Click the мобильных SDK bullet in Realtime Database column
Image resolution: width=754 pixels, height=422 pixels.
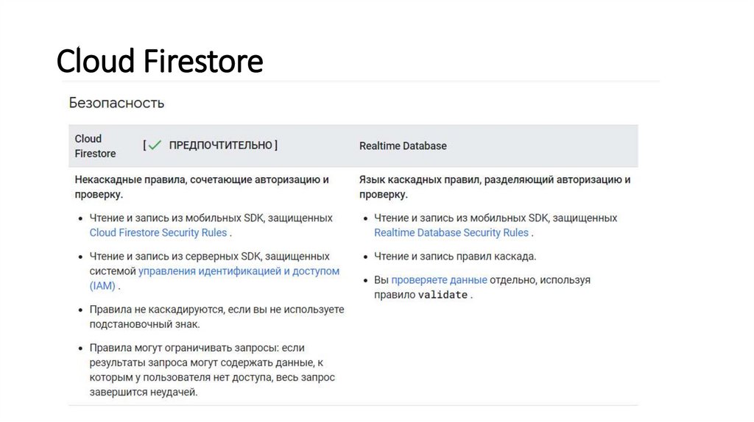[495, 218]
